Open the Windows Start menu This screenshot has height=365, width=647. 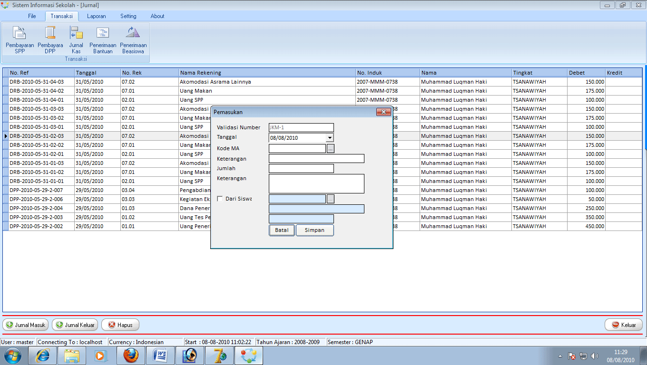point(12,355)
